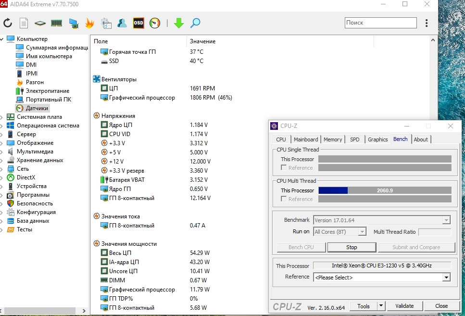This screenshot has height=316, width=465.
Task: Click the Значение column header
Action: (280, 41)
